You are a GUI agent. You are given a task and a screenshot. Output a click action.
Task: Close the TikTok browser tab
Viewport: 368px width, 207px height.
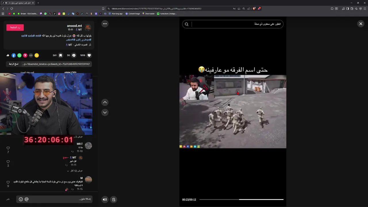coord(33,3)
